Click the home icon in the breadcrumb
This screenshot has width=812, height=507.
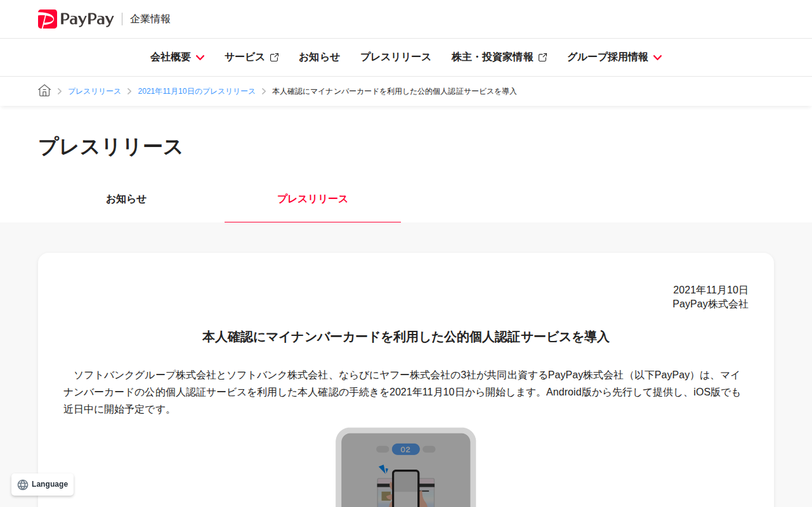(x=44, y=91)
